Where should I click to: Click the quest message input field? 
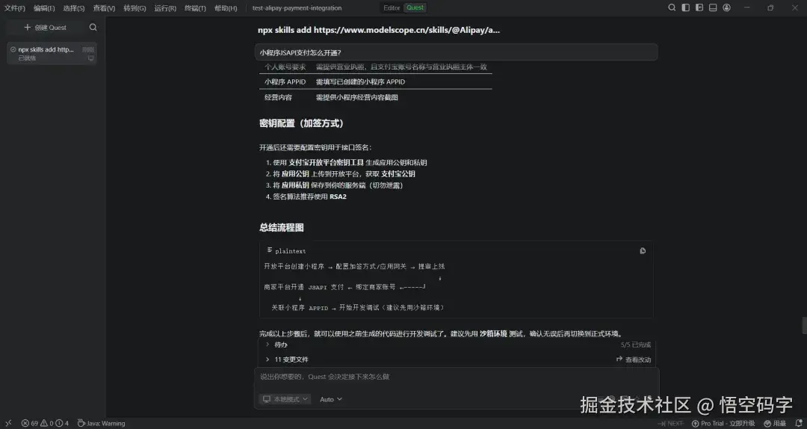coord(457,377)
